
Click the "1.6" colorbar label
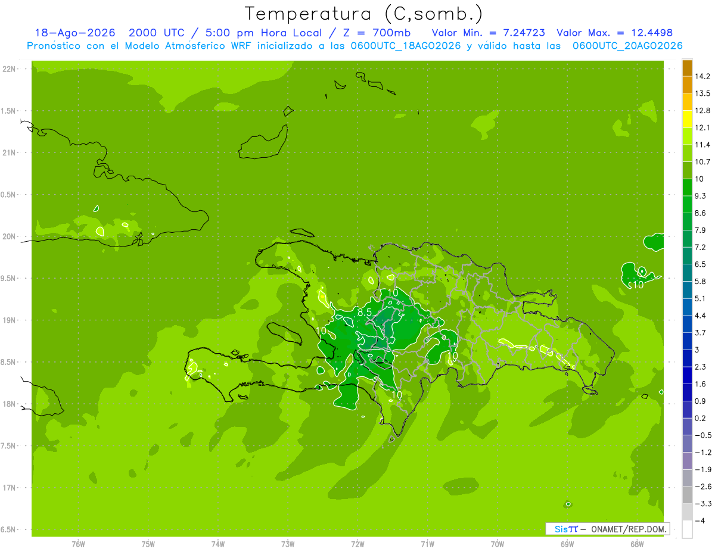[700, 384]
